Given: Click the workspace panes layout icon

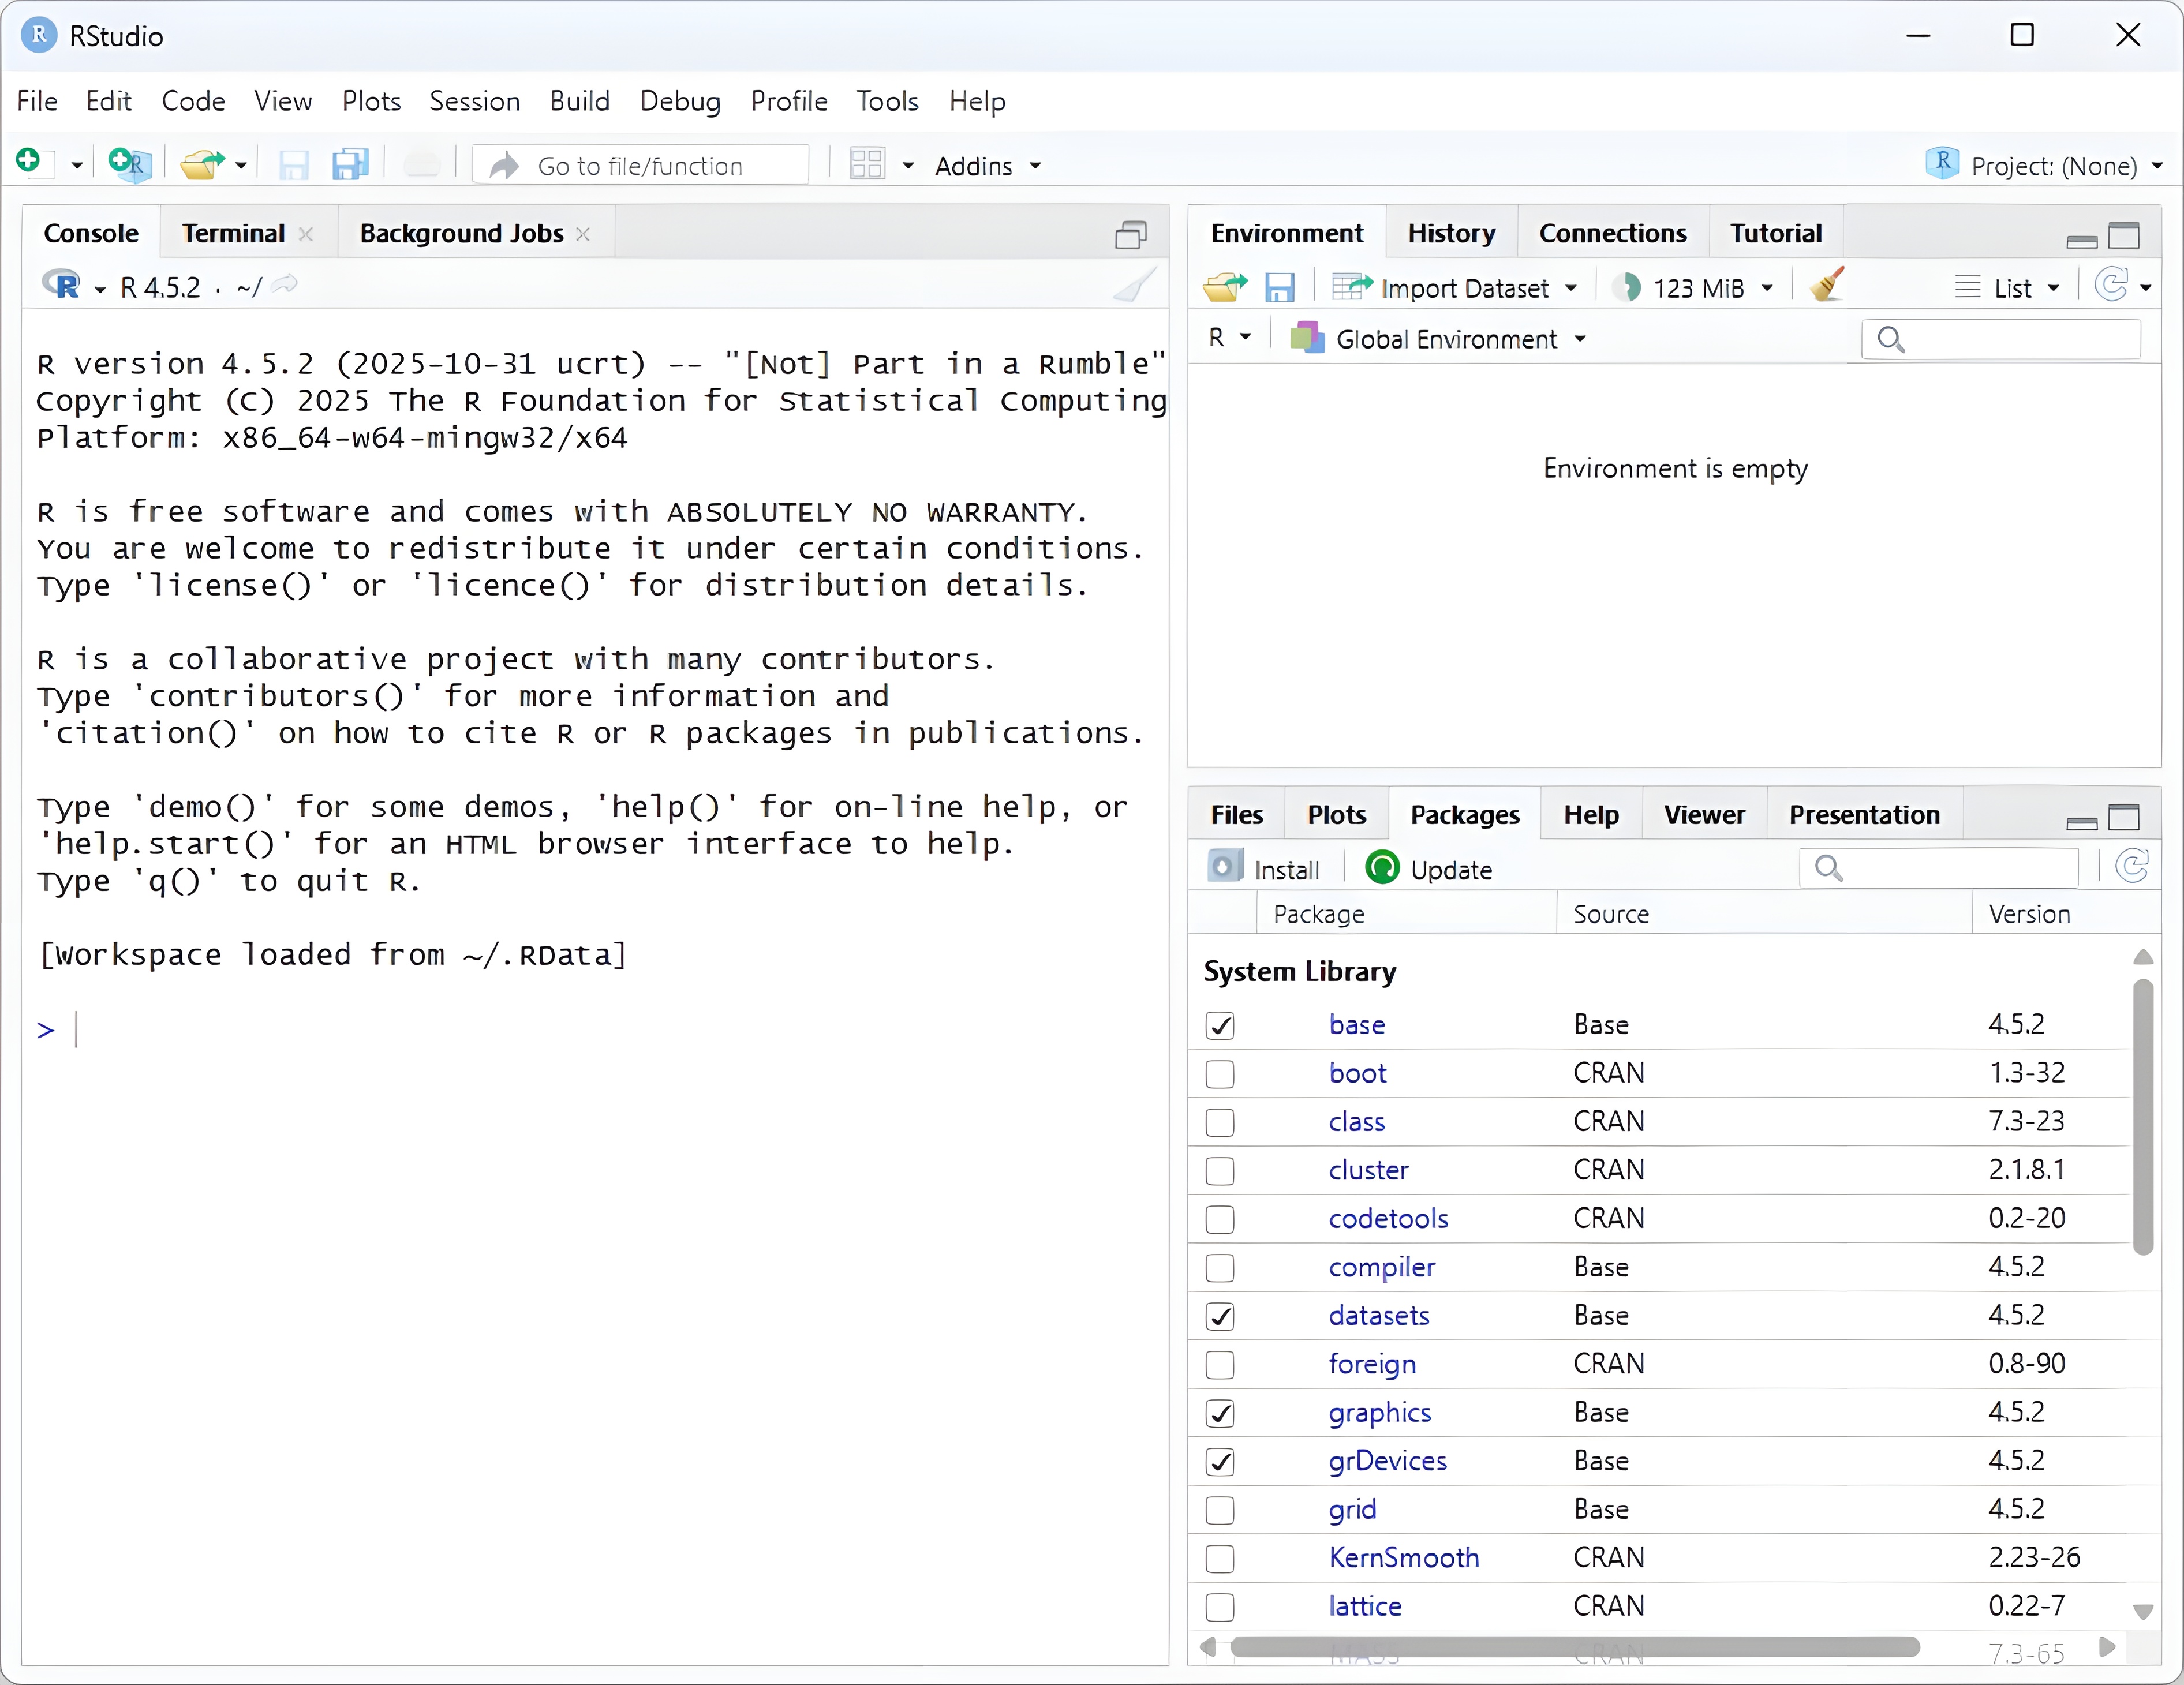Looking at the screenshot, I should 867,164.
